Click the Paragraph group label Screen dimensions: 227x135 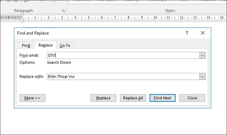24,11
